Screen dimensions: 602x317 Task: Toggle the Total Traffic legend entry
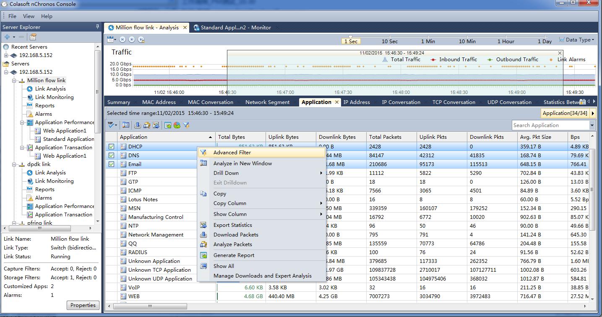(x=401, y=60)
